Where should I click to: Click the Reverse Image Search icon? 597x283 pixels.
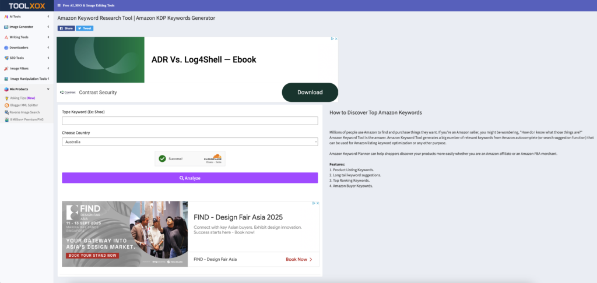click(x=6, y=112)
